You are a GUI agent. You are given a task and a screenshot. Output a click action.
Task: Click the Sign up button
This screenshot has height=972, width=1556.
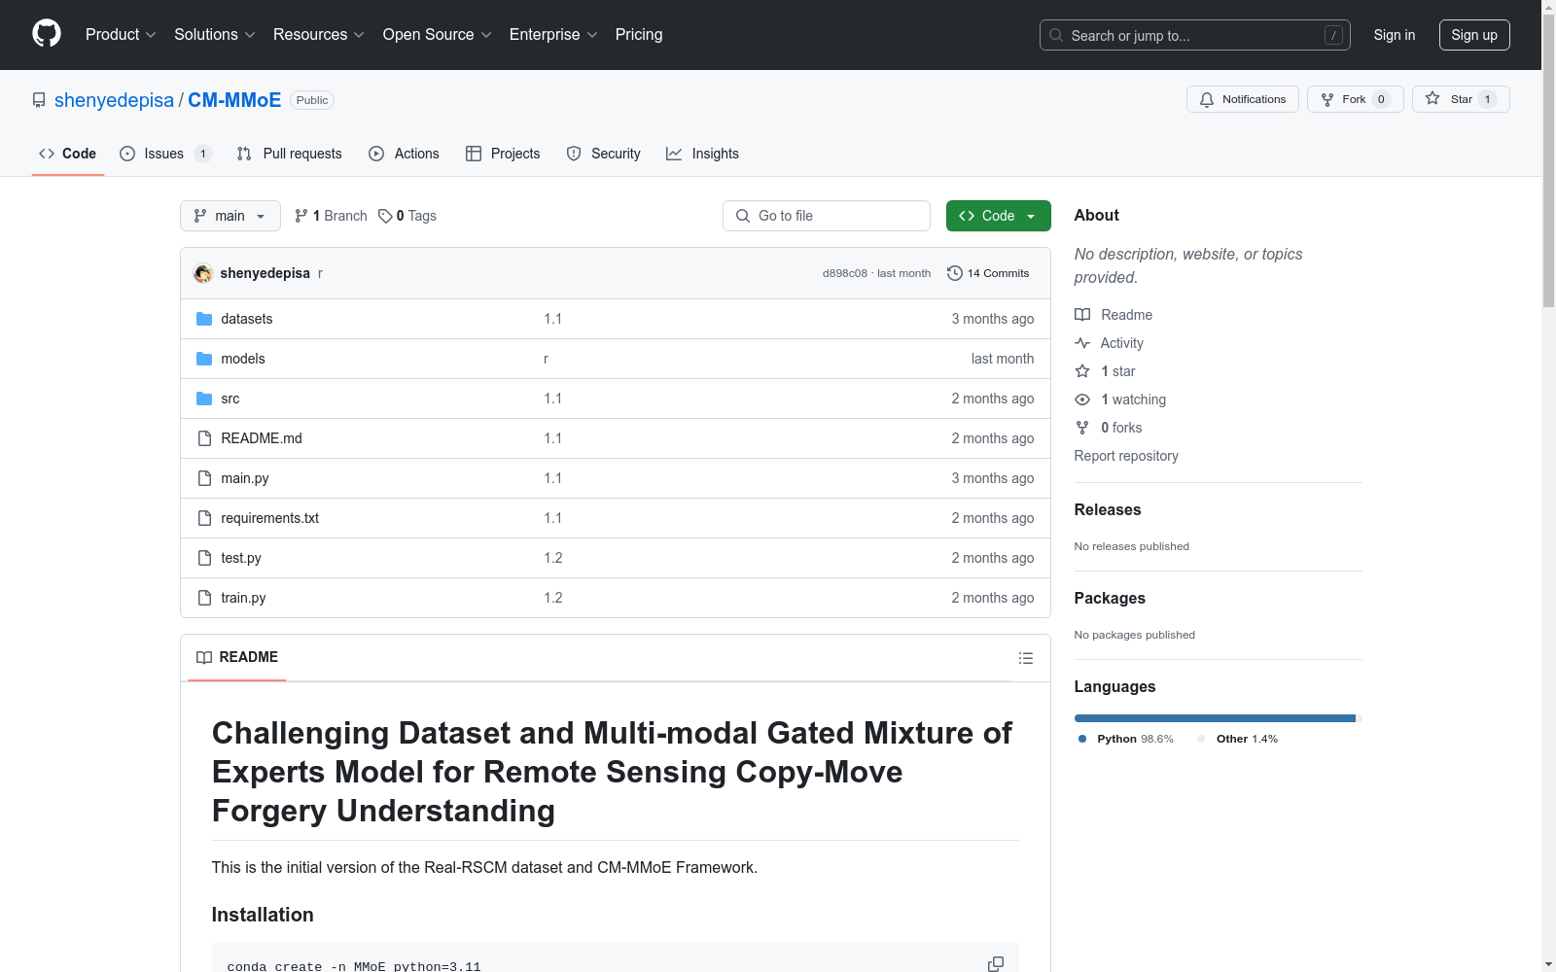coord(1474,35)
